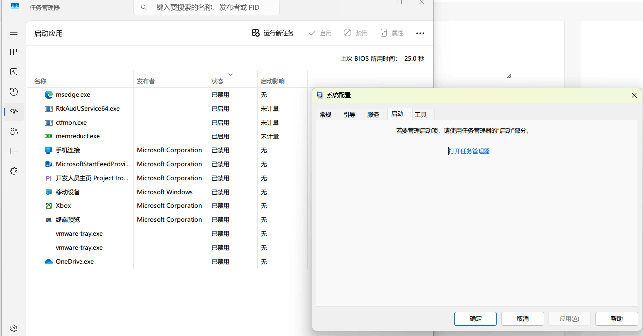The image size is (643, 336).
Task: Click 运行新任务 in toolbar
Action: pos(273,33)
